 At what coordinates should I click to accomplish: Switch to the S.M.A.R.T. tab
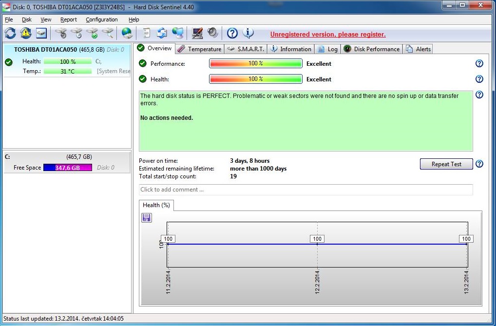[x=246, y=49]
